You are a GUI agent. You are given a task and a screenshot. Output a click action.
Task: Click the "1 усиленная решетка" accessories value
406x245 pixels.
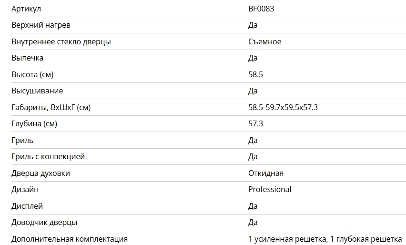pos(286,239)
